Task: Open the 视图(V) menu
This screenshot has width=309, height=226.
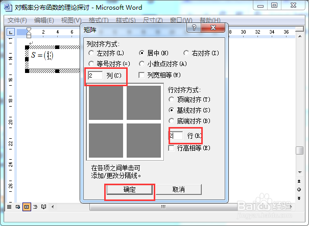Action: tap(71, 20)
